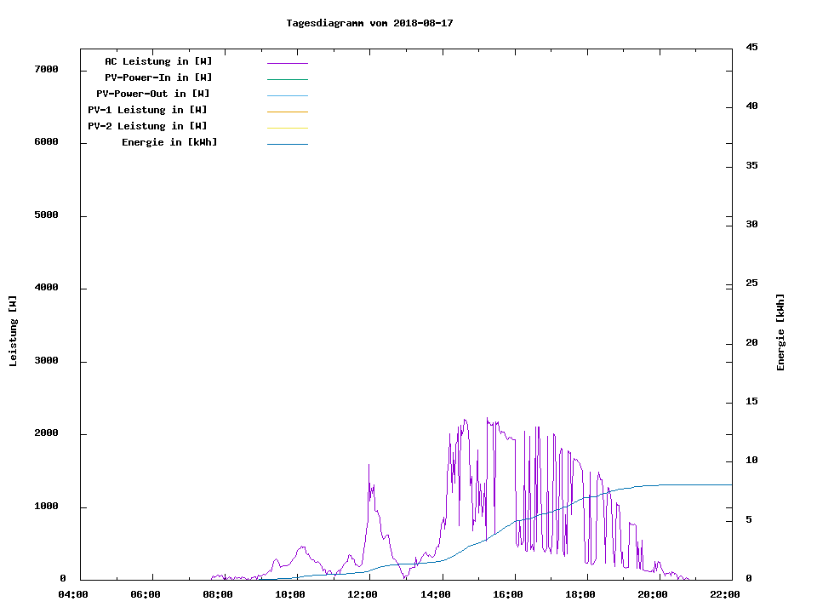This screenshot has height=613, width=817.
Task: Select the 'PV-2 Leistung in [W]' legend label
Action: [147, 126]
